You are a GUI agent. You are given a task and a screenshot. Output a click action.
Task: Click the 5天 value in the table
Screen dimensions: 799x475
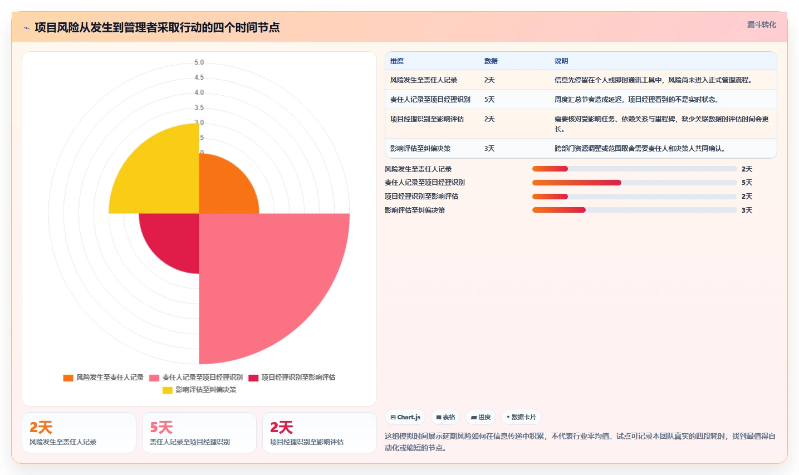(489, 100)
